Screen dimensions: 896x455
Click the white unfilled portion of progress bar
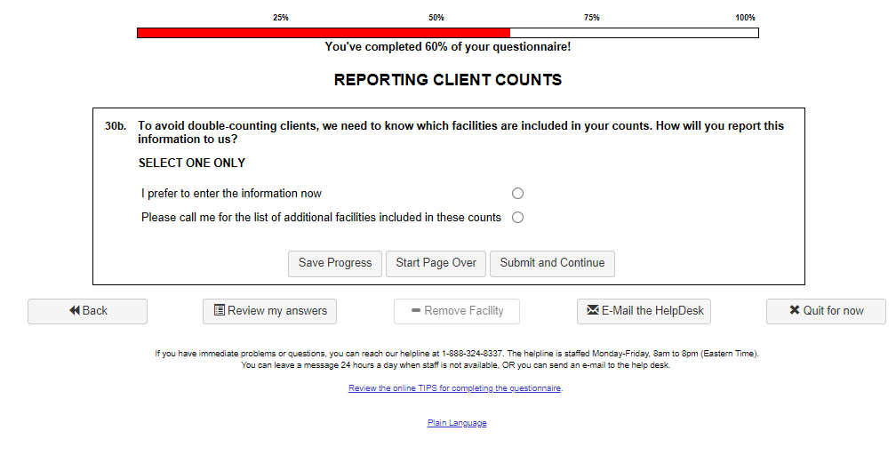click(633, 33)
